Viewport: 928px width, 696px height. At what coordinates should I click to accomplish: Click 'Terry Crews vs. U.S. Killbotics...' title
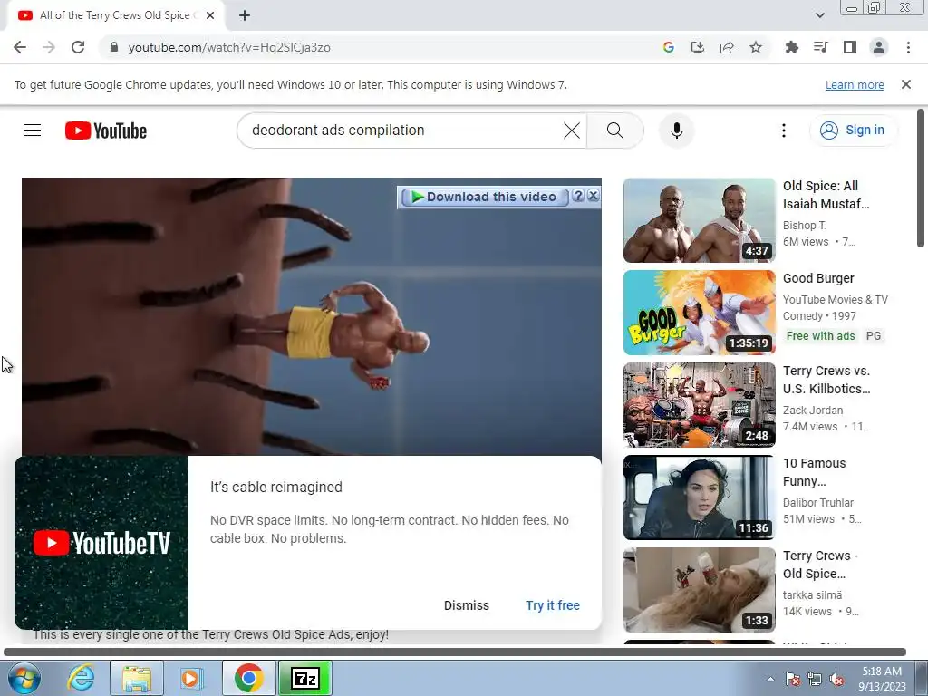(x=826, y=380)
